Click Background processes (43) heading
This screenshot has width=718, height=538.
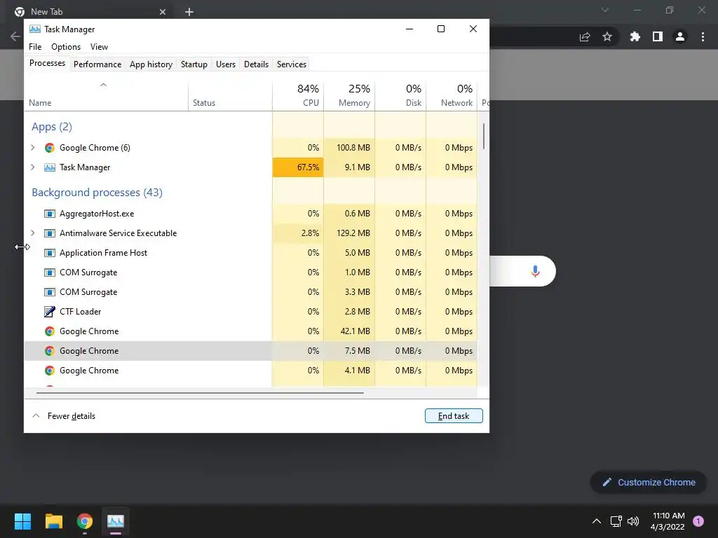click(97, 193)
